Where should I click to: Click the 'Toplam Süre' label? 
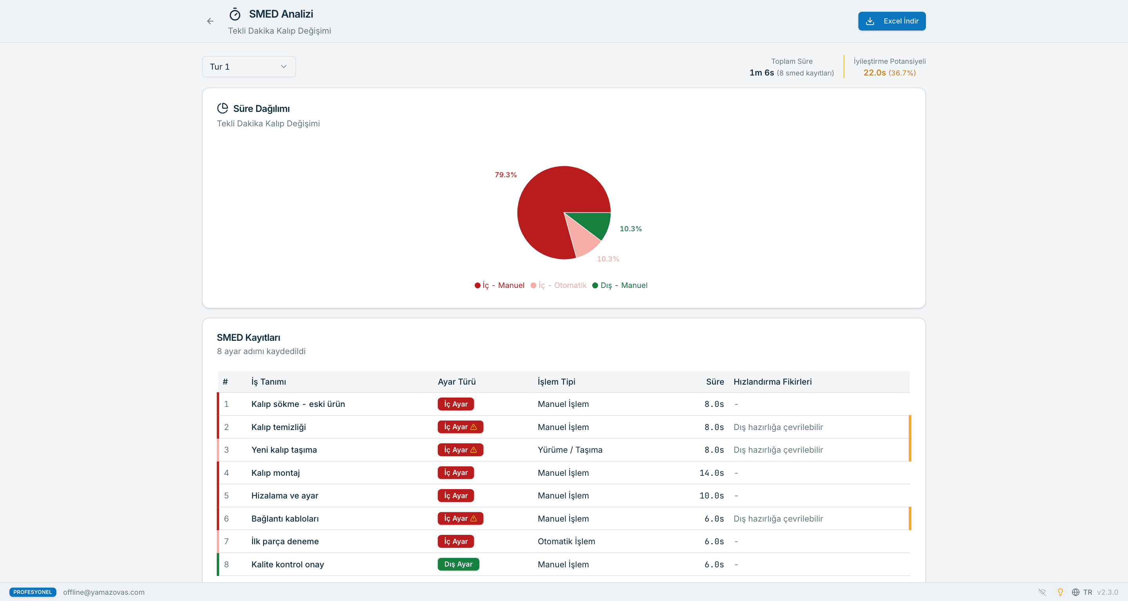click(x=792, y=61)
